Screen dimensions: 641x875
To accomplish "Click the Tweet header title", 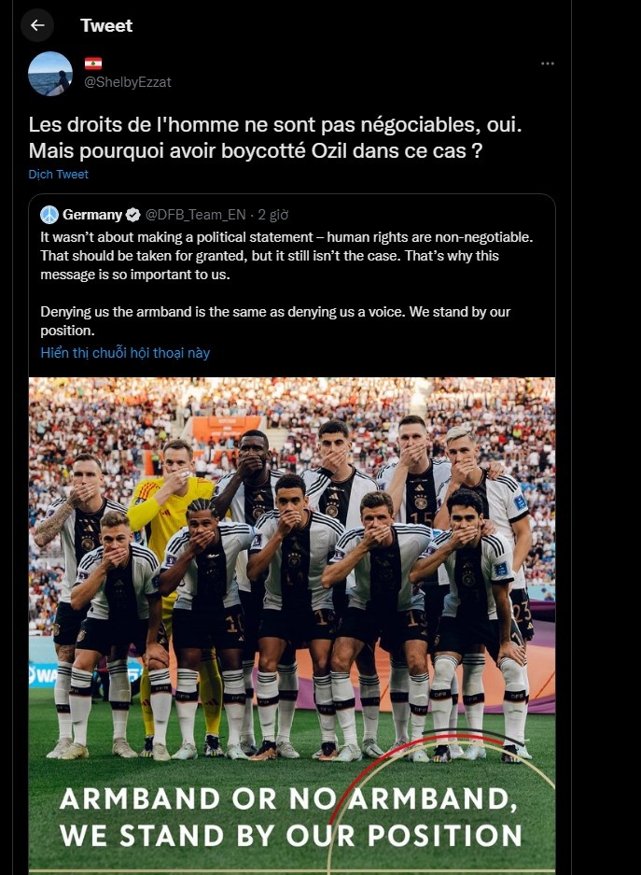I will coord(106,25).
